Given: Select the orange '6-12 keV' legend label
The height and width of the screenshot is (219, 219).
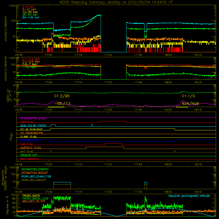Looking at the screenshot, I should coord(29,9).
